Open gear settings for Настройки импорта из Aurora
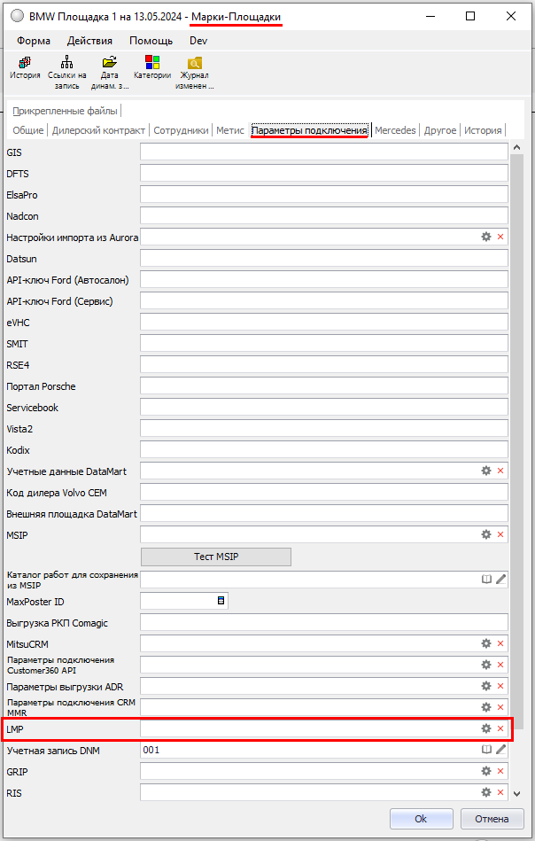Image resolution: width=535 pixels, height=841 pixels. point(485,238)
